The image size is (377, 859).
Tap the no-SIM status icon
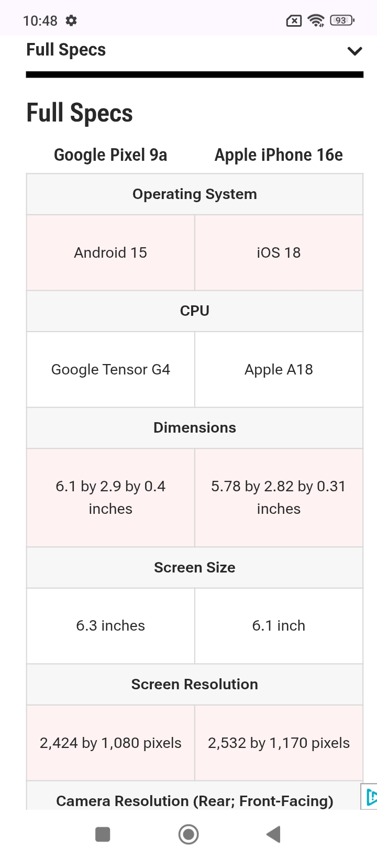click(294, 21)
